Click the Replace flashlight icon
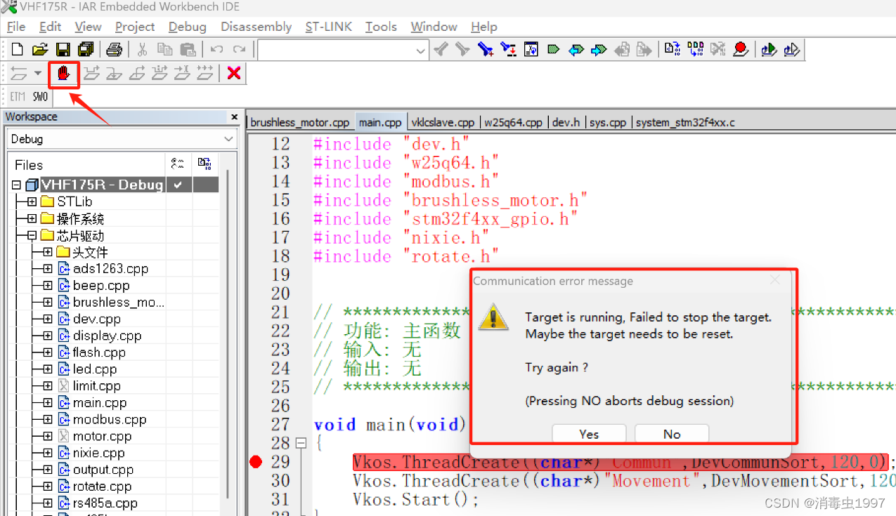The height and width of the screenshot is (516, 896). click(x=508, y=49)
